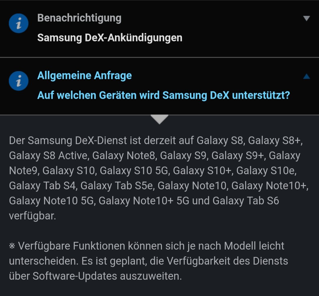
Task: Click the word verfügbar ending the device list
Action: click(x=32, y=216)
